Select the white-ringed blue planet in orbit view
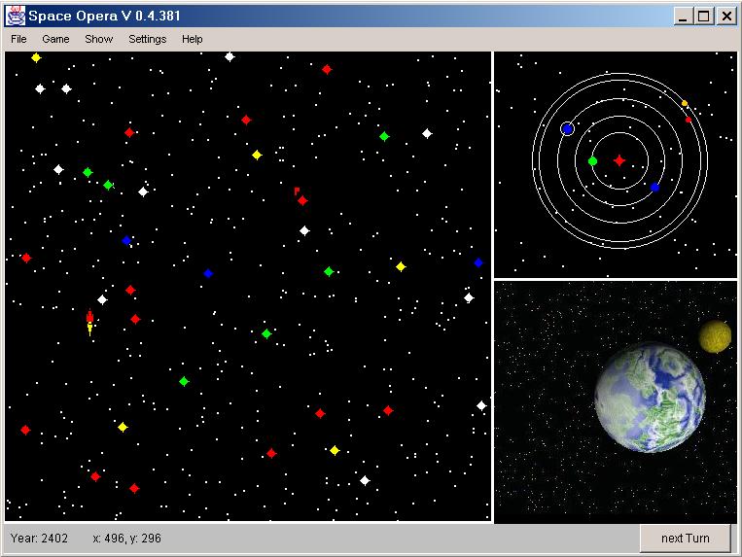This screenshot has height=557, width=742. (568, 128)
